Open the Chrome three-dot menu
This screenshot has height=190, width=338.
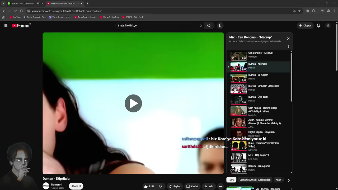tap(334, 11)
